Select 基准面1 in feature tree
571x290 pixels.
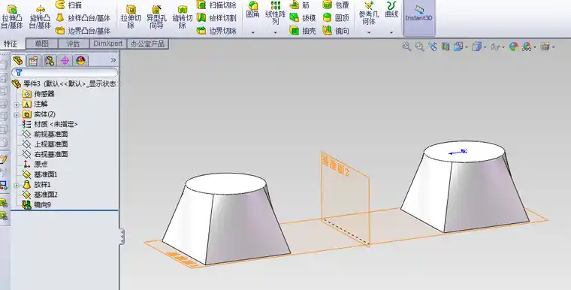[x=40, y=174]
